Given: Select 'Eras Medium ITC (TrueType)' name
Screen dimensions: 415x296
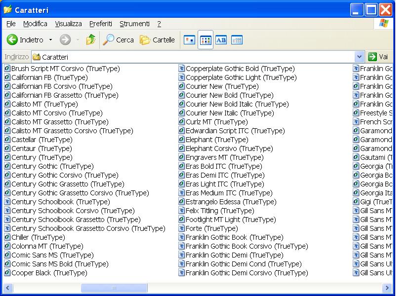Looking at the screenshot, I should click(229, 193).
